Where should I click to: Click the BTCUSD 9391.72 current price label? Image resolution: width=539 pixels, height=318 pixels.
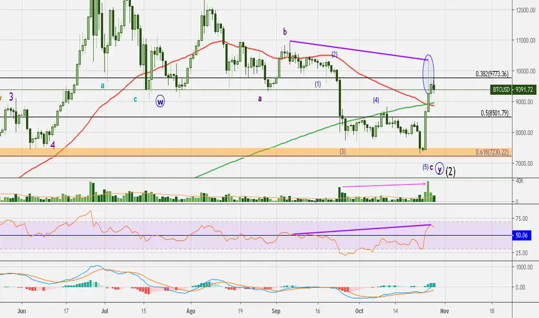513,90
